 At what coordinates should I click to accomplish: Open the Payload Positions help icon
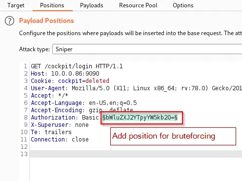(x=9, y=21)
